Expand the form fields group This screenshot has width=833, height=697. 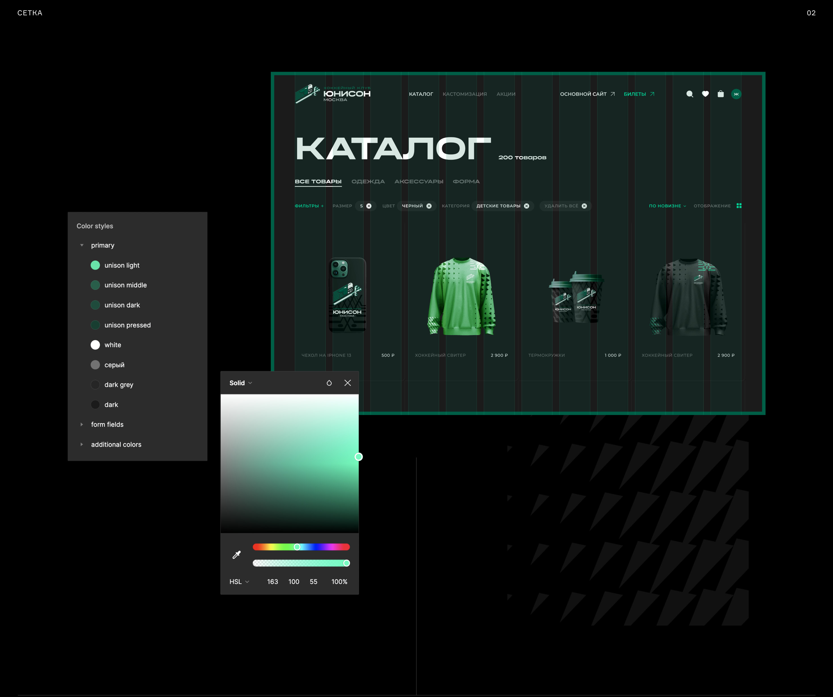click(82, 425)
